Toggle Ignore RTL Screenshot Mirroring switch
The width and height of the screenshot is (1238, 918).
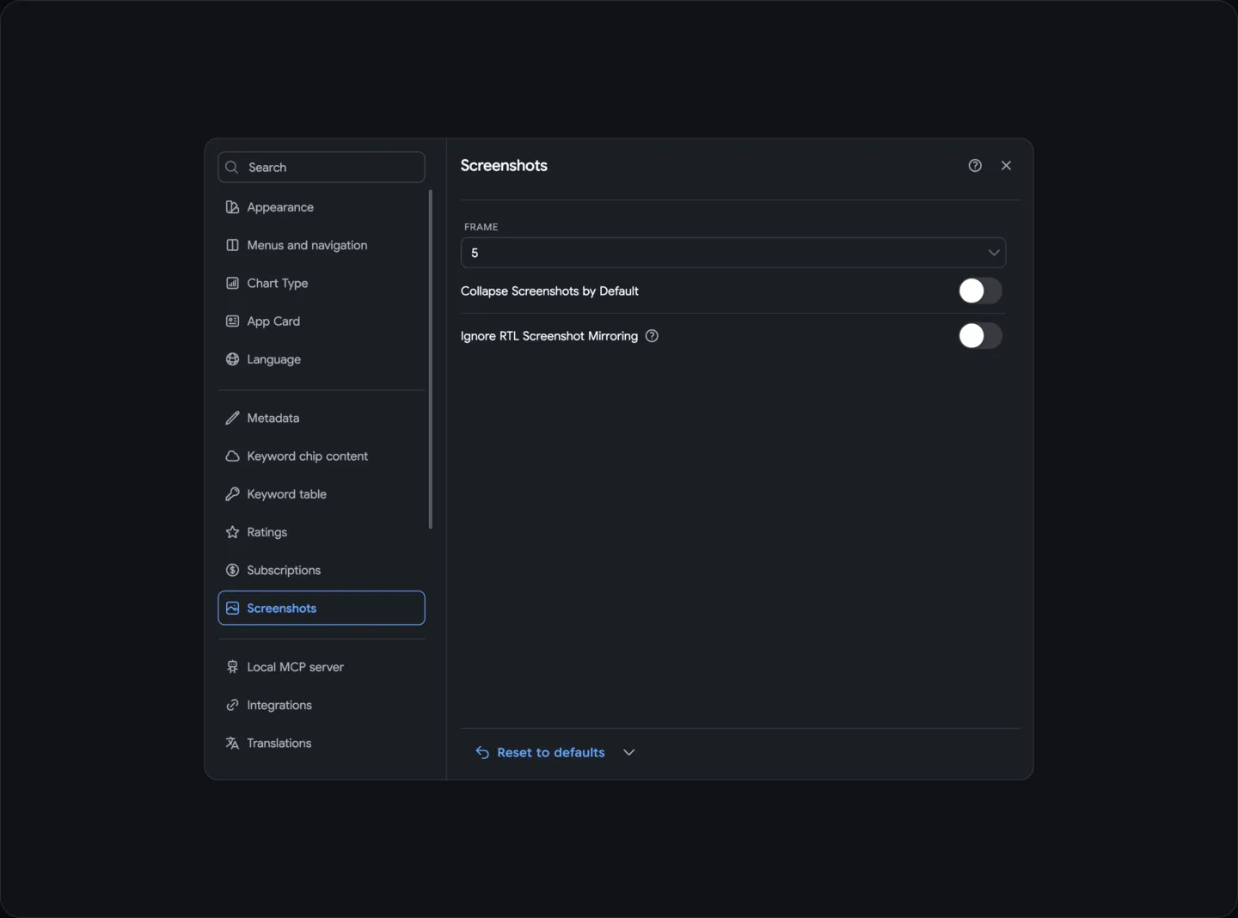click(980, 336)
